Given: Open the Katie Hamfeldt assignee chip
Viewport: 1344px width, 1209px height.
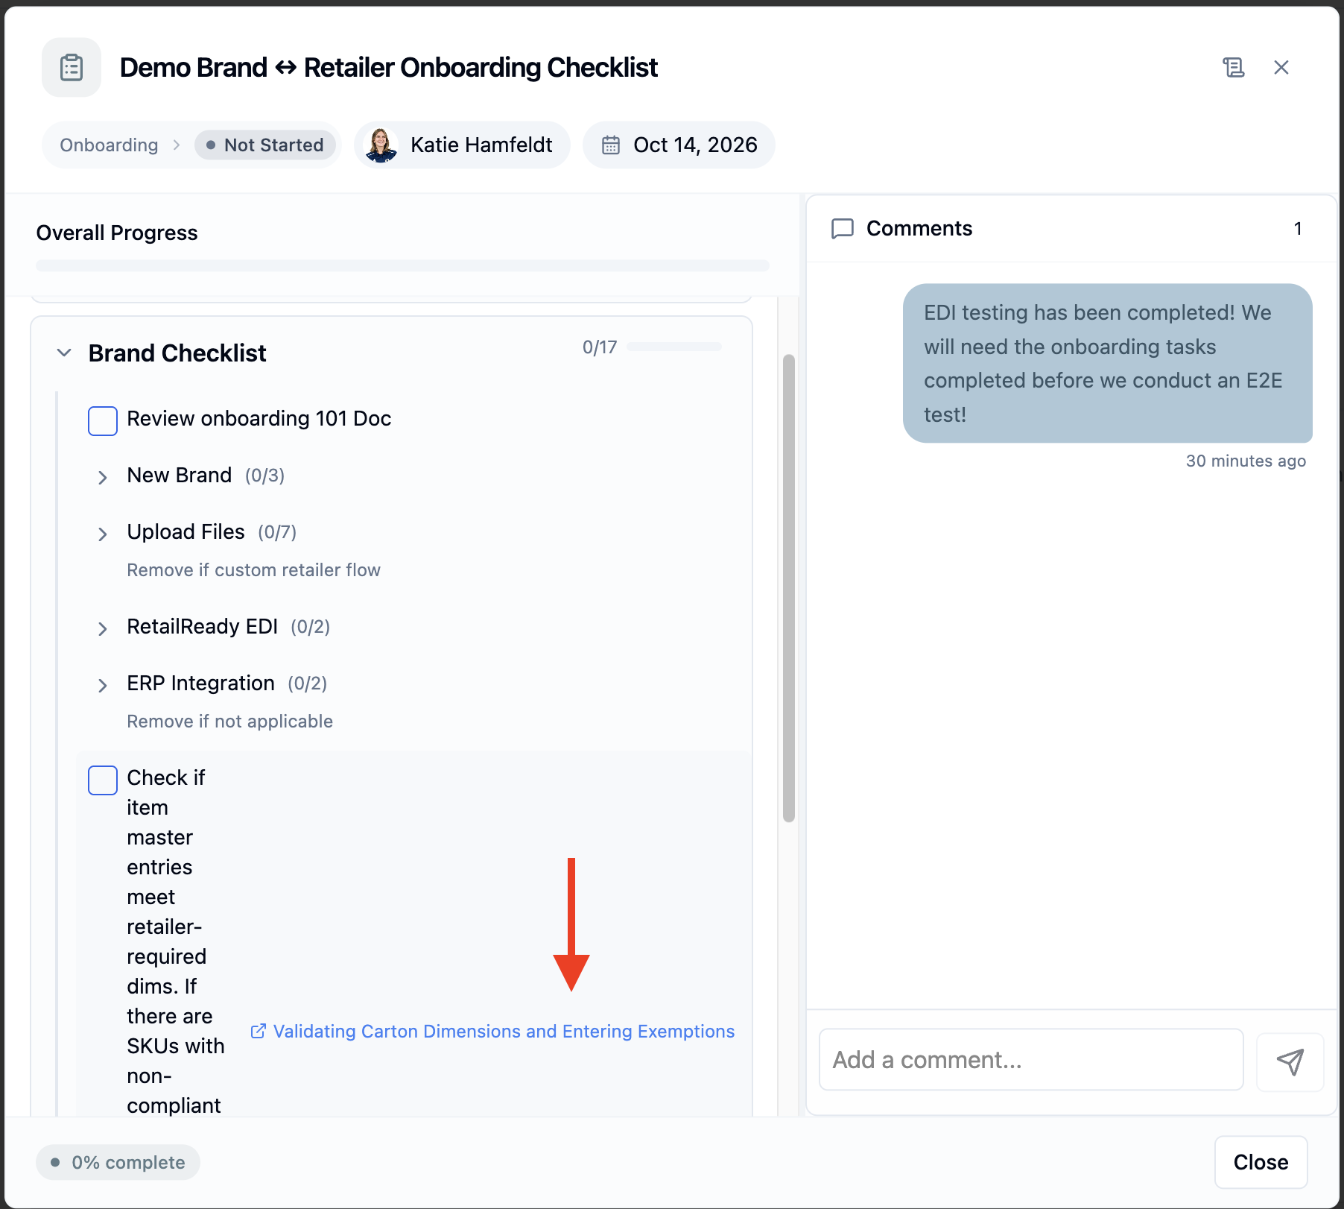Looking at the screenshot, I should coord(462,145).
